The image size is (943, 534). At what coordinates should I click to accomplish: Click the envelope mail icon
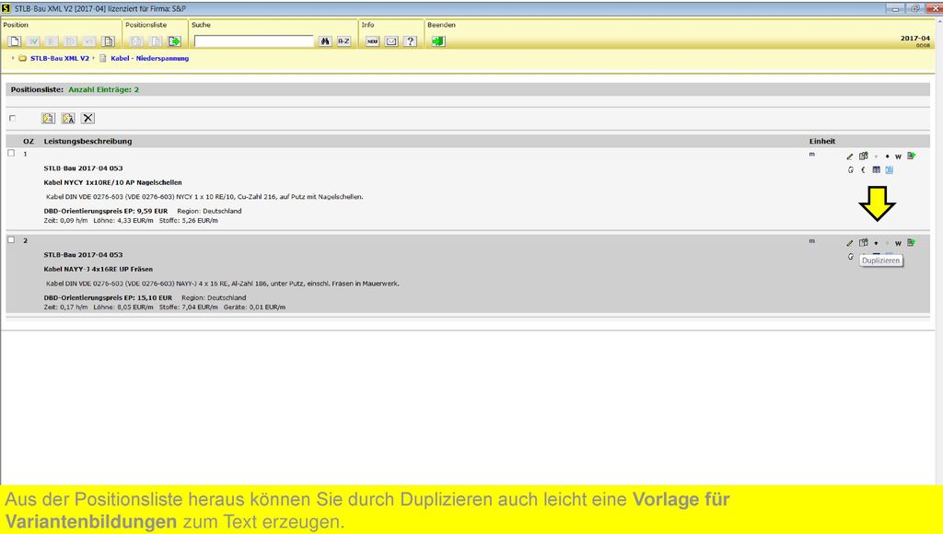tap(391, 41)
